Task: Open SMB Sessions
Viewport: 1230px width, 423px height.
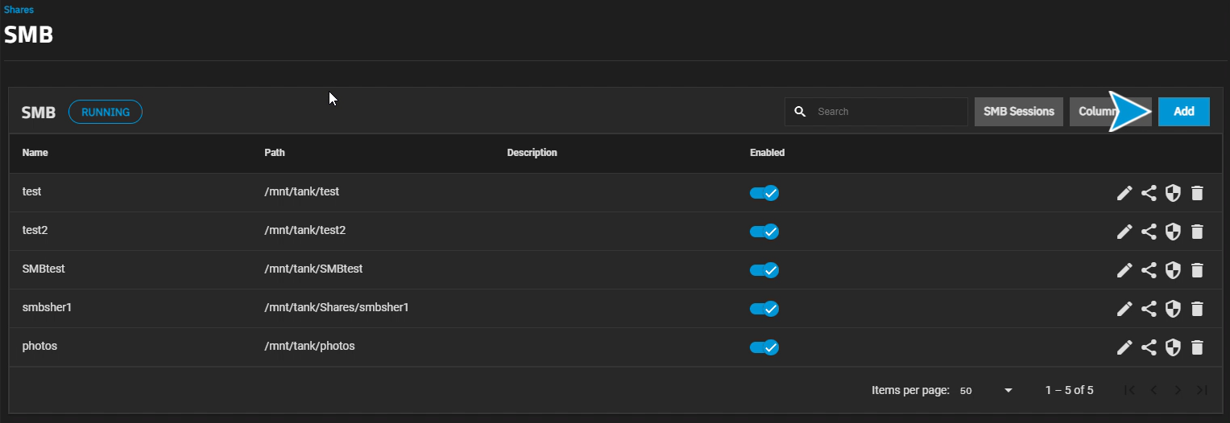Action: point(1018,112)
